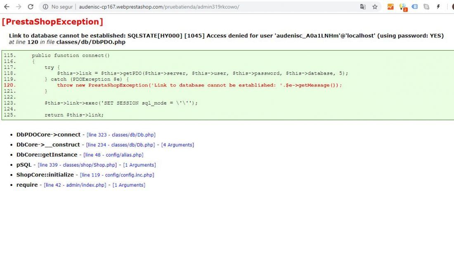Image resolution: width=454 pixels, height=267 pixels.
Task: Open link 'line 323 - classes/db/Db.php'
Action: pos(121,135)
